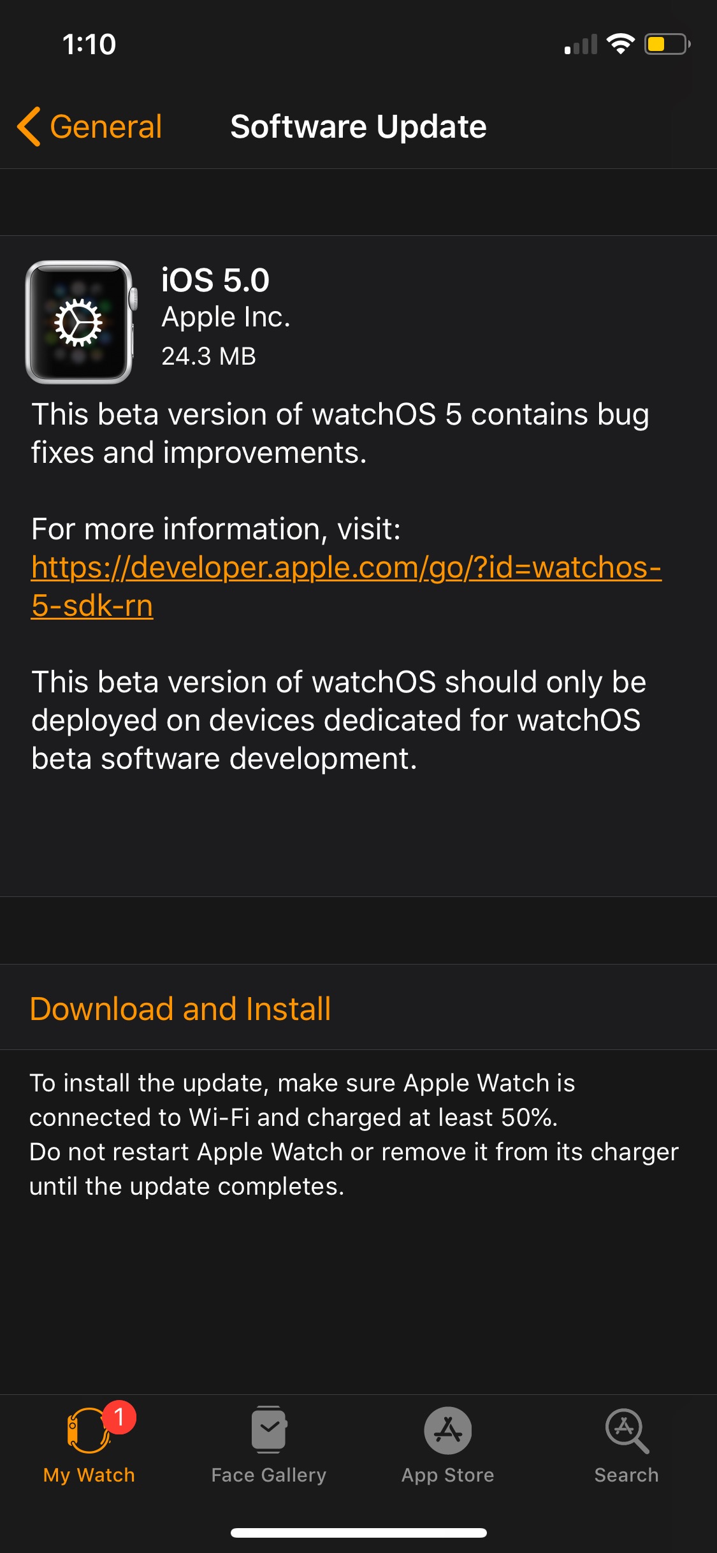
Task: Select the Search tab label
Action: pos(626,1475)
